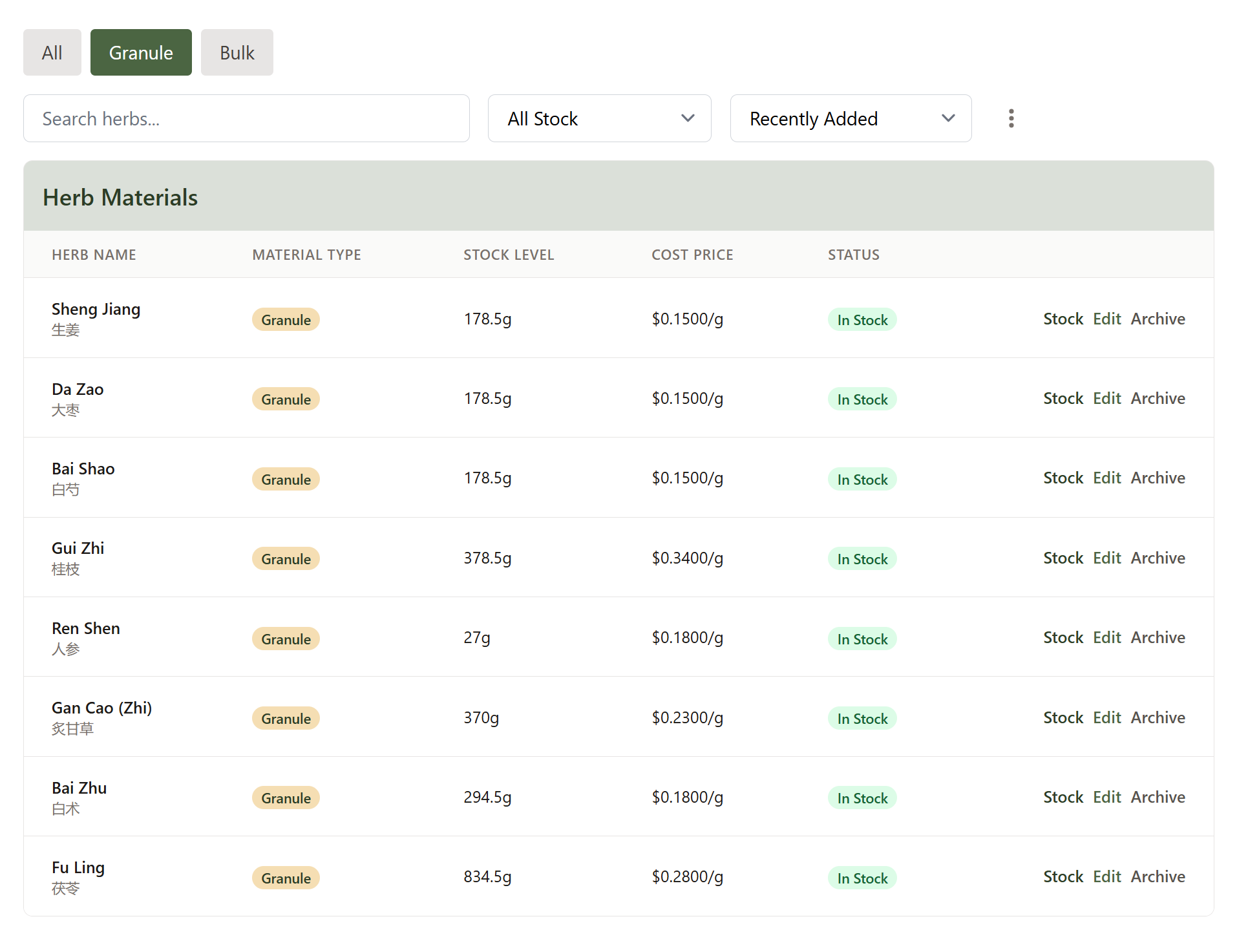Screen dimensions: 1248x952
Task: Open Stock for Gan Cao (Zhi)
Action: [x=1063, y=717]
